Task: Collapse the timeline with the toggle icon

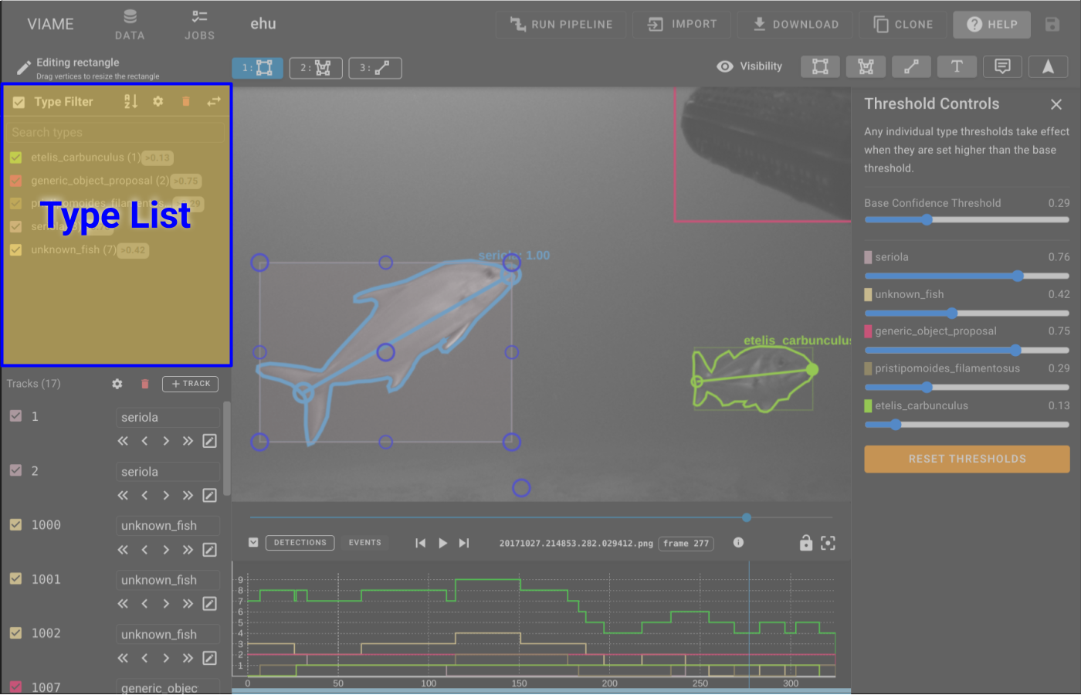Action: pos(253,543)
